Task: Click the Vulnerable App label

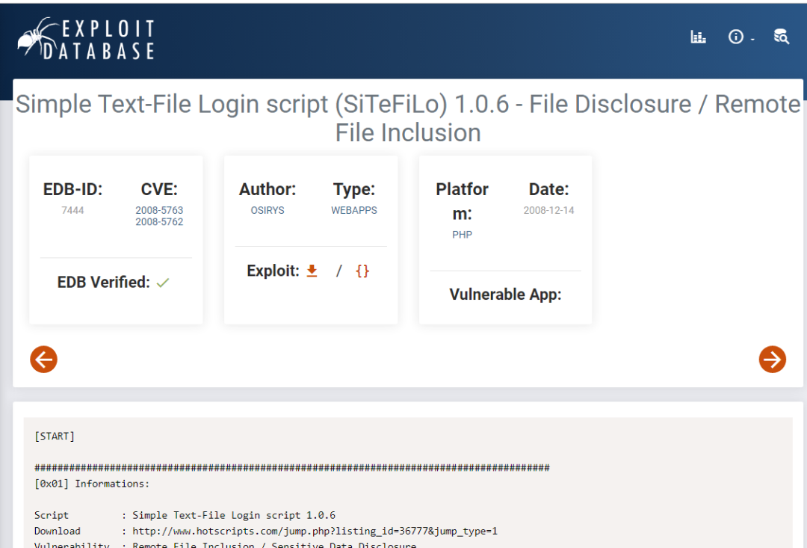Action: click(x=505, y=294)
